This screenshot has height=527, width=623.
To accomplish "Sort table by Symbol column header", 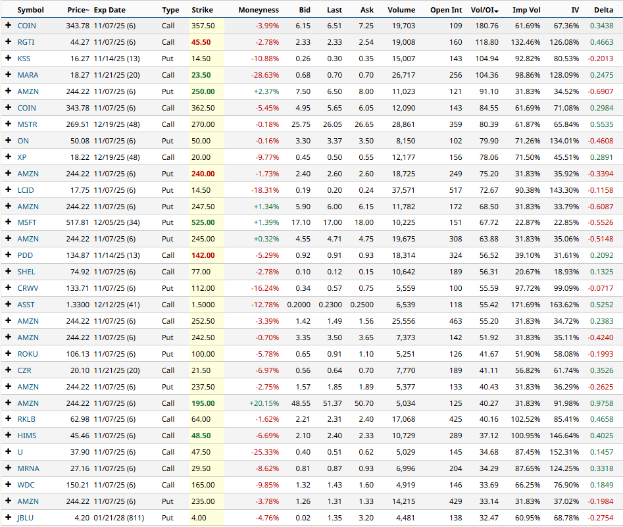I will (x=31, y=10).
